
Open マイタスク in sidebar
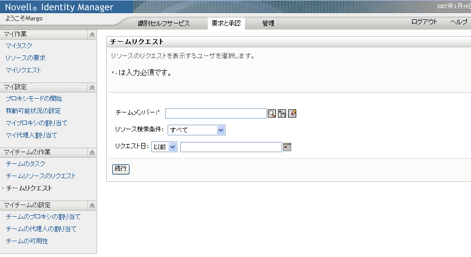(19, 46)
